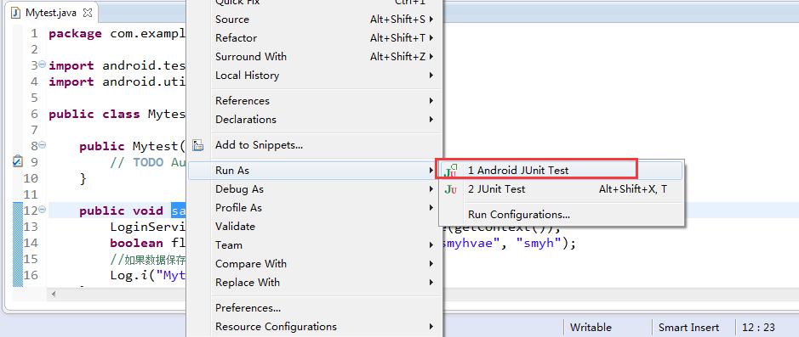Open the Debug As submenu

point(314,189)
